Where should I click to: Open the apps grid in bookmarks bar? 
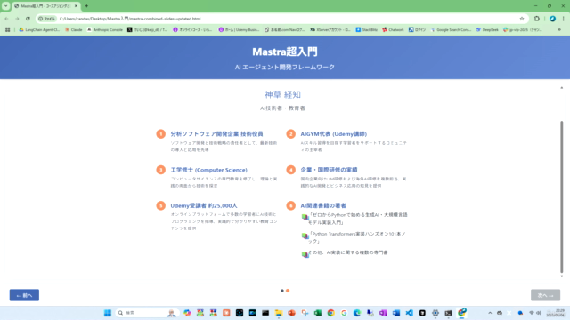click(7, 29)
